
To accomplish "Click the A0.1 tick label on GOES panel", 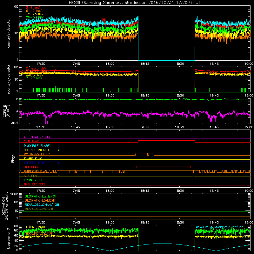I will point(15,123).
